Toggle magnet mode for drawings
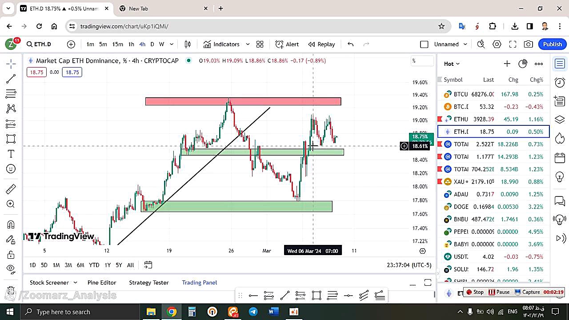Viewport: 569px width, 320px height. coord(11,224)
